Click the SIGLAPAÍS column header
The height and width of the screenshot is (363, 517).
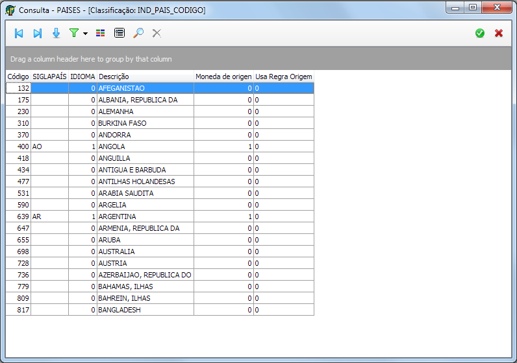49,76
